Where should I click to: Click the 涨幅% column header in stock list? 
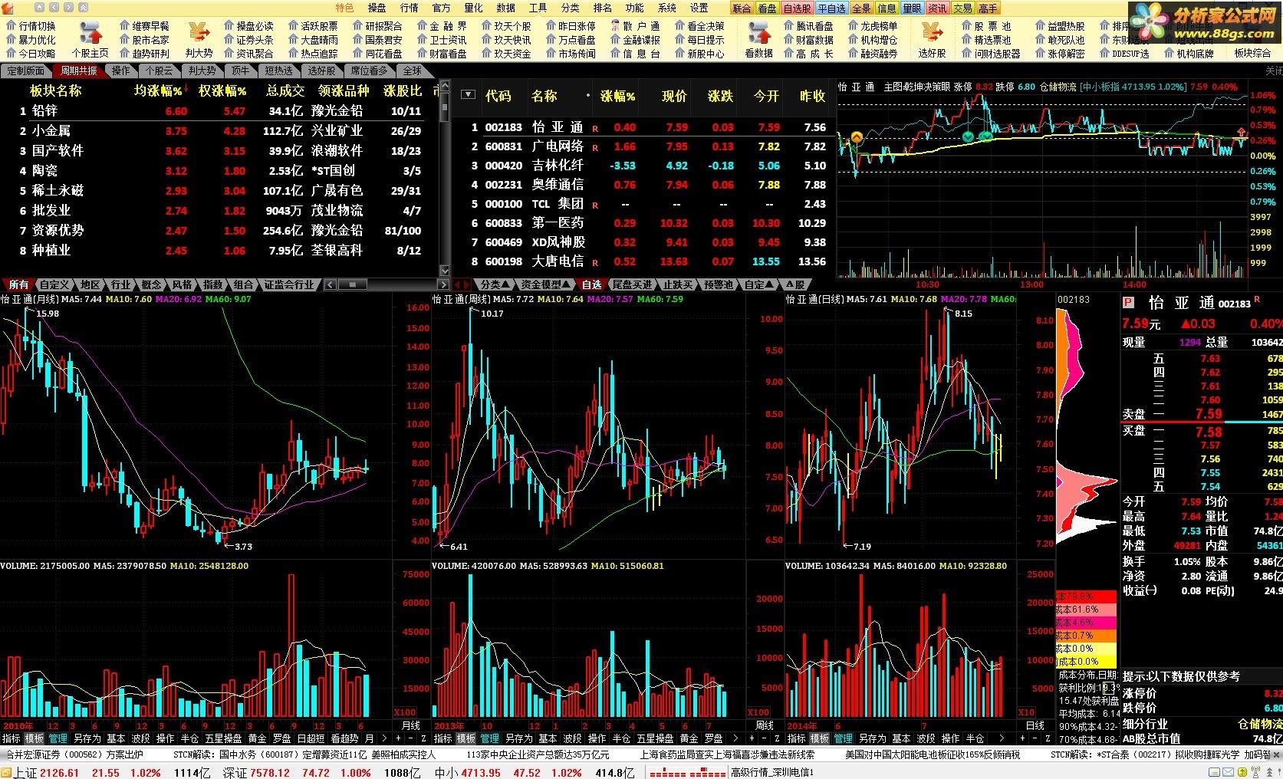617,96
